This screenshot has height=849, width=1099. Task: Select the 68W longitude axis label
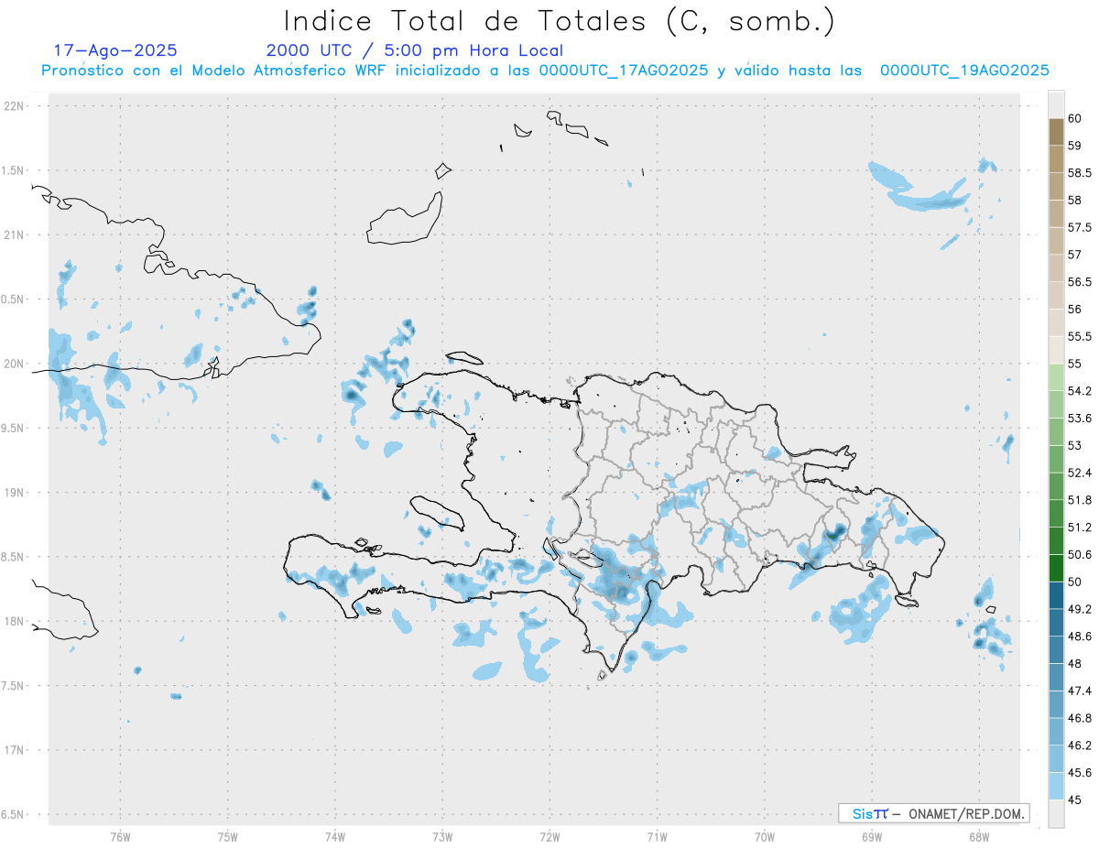979,837
